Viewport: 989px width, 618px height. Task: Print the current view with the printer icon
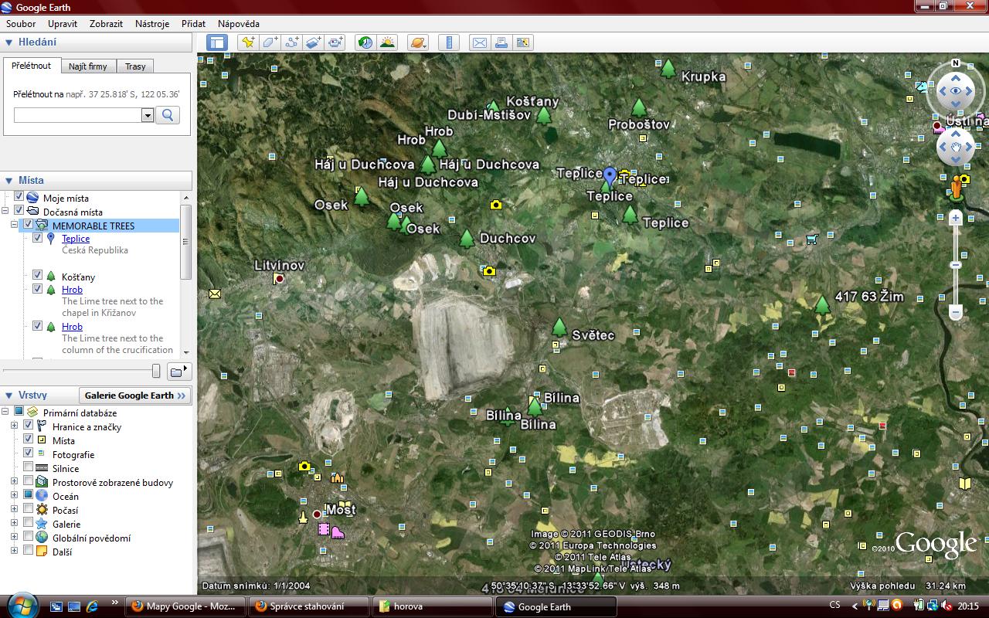[x=501, y=43]
